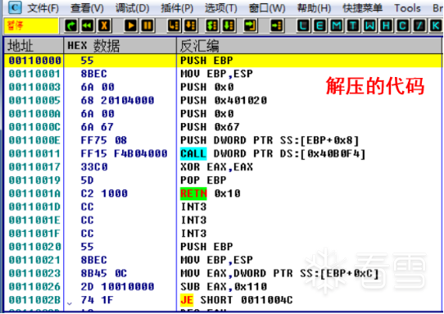Select PUSH DWORD PTR SS:[EBP+0x8] line
The height and width of the screenshot is (314, 444).
tap(270, 140)
